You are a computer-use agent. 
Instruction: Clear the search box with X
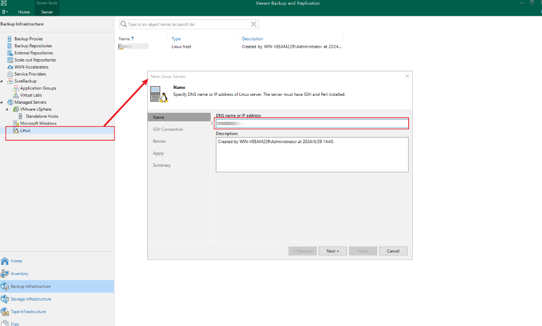pos(253,24)
